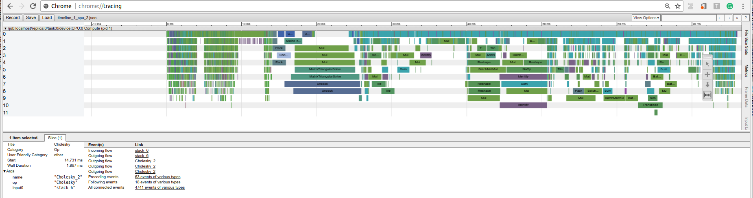753x198 pixels.
Task: Select the Cho... slice on thread 3
Action: click(284, 55)
